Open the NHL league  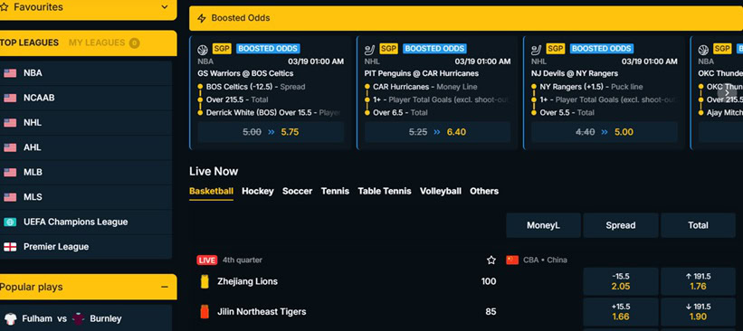click(86, 123)
